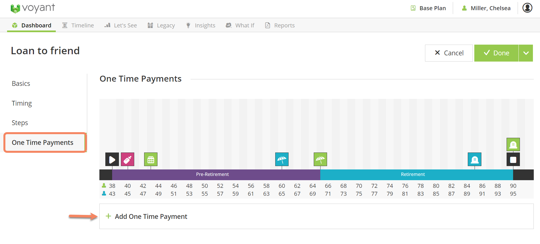Open the What If tab
Viewport: 540px width, 244px height.
pyautogui.click(x=240, y=25)
